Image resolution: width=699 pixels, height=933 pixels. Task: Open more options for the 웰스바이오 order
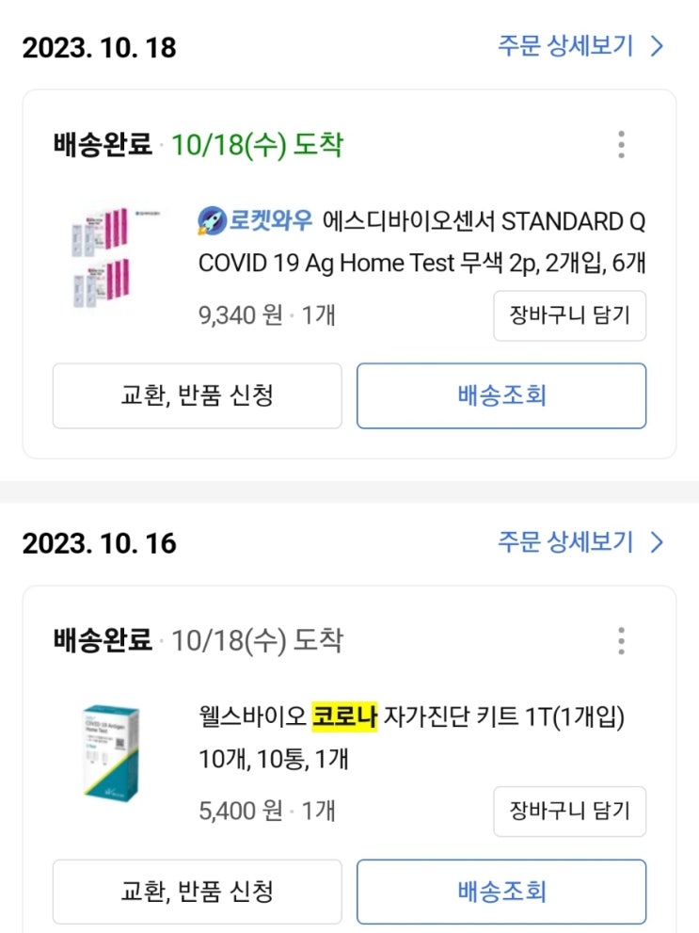pyautogui.click(x=621, y=641)
